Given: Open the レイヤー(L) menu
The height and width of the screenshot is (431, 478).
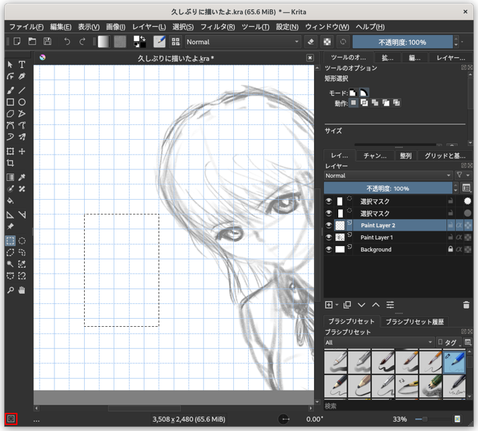Looking at the screenshot, I should pyautogui.click(x=149, y=27).
